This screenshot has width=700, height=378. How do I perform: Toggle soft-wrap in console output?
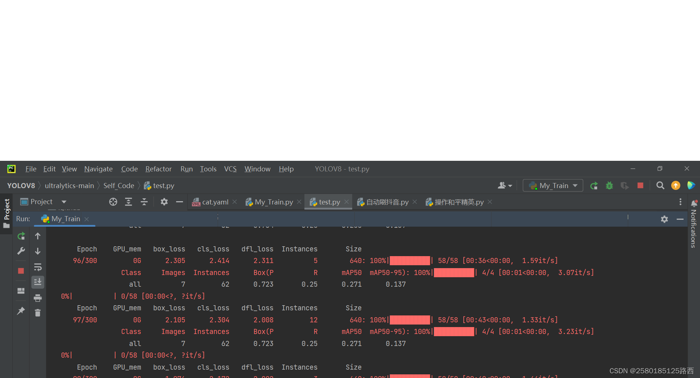coord(38,267)
